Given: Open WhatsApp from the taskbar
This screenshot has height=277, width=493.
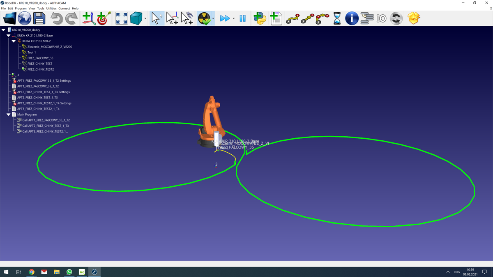Looking at the screenshot, I should (69, 272).
